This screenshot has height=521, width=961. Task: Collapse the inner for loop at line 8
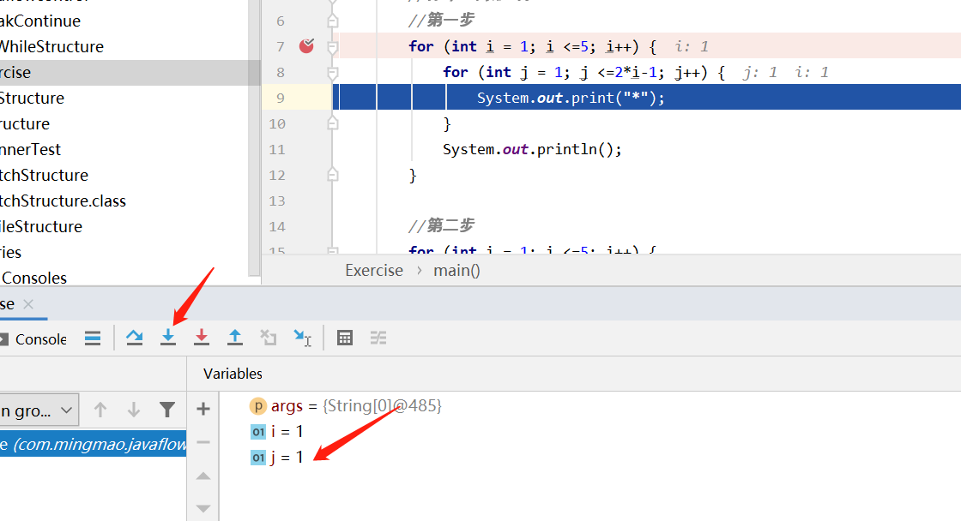tap(332, 73)
